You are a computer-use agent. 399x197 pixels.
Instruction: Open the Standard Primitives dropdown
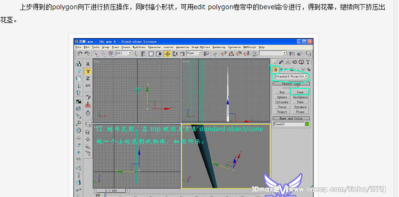point(291,76)
